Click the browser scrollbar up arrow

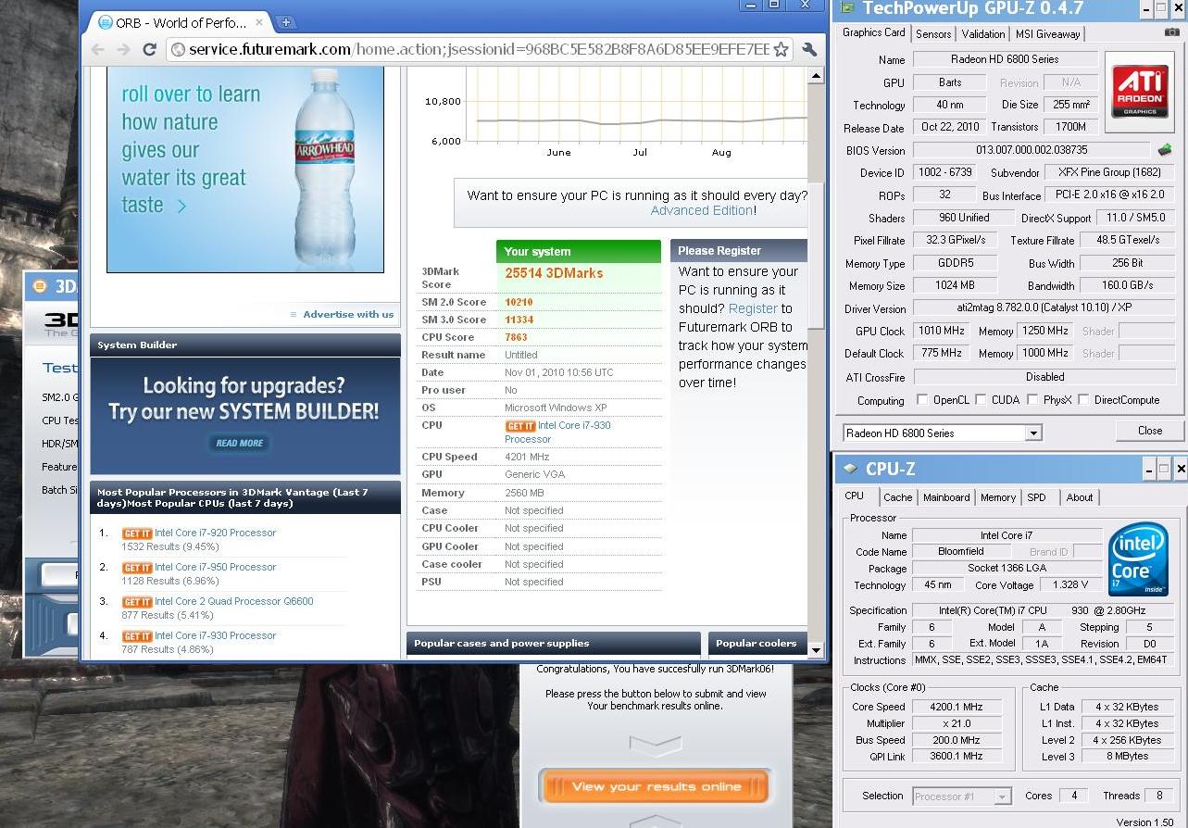pyautogui.click(x=816, y=77)
